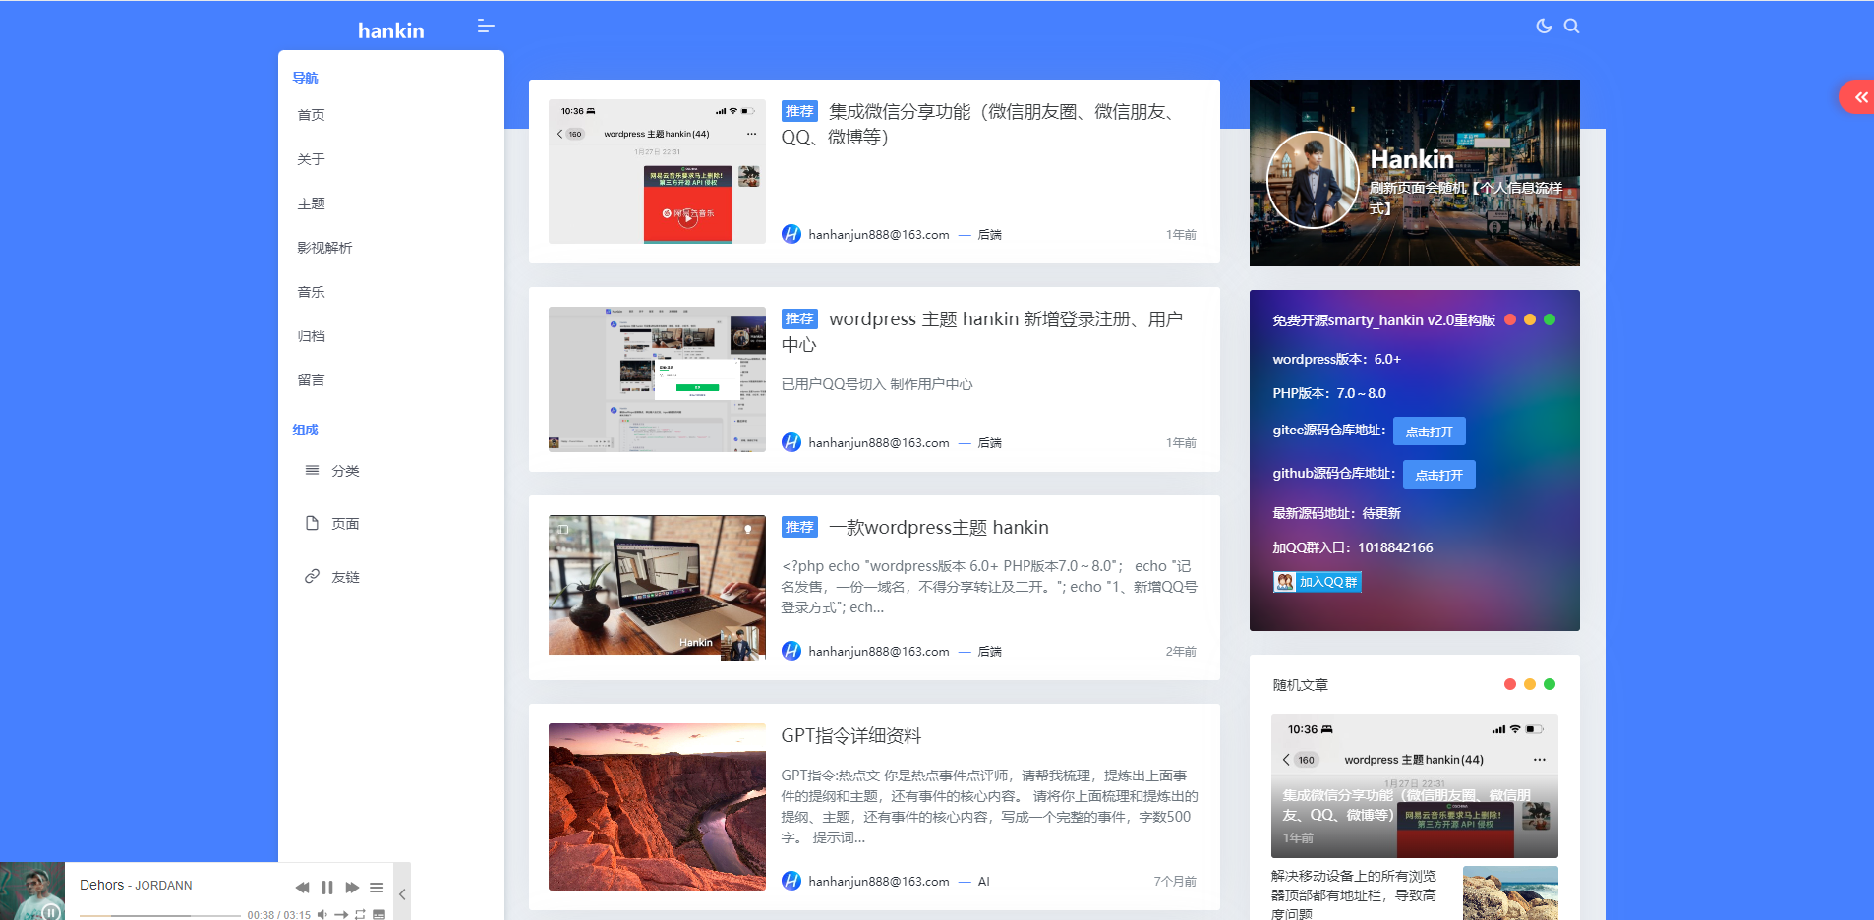Viewport: 1874px width, 920px height.
Task: Click the author avatar on the 微信分享 post
Action: [x=791, y=234]
